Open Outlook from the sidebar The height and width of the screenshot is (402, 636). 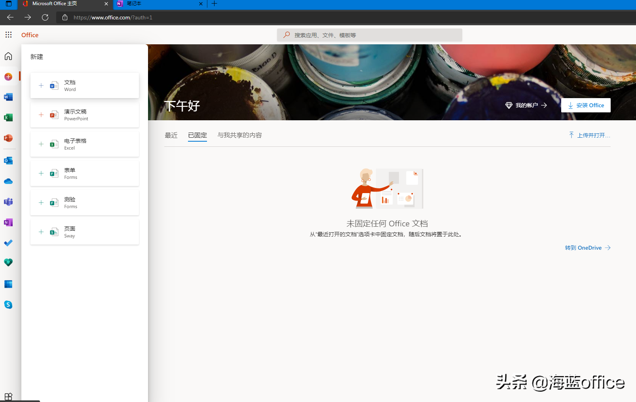tap(8, 161)
